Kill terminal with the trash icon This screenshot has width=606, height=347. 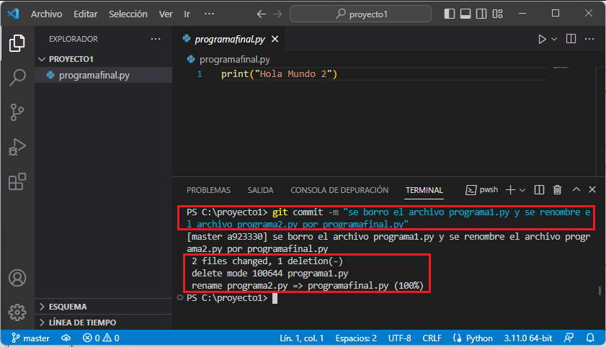pyautogui.click(x=557, y=190)
